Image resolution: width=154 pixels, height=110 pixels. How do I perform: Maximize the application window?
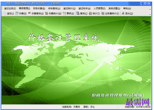145,4
